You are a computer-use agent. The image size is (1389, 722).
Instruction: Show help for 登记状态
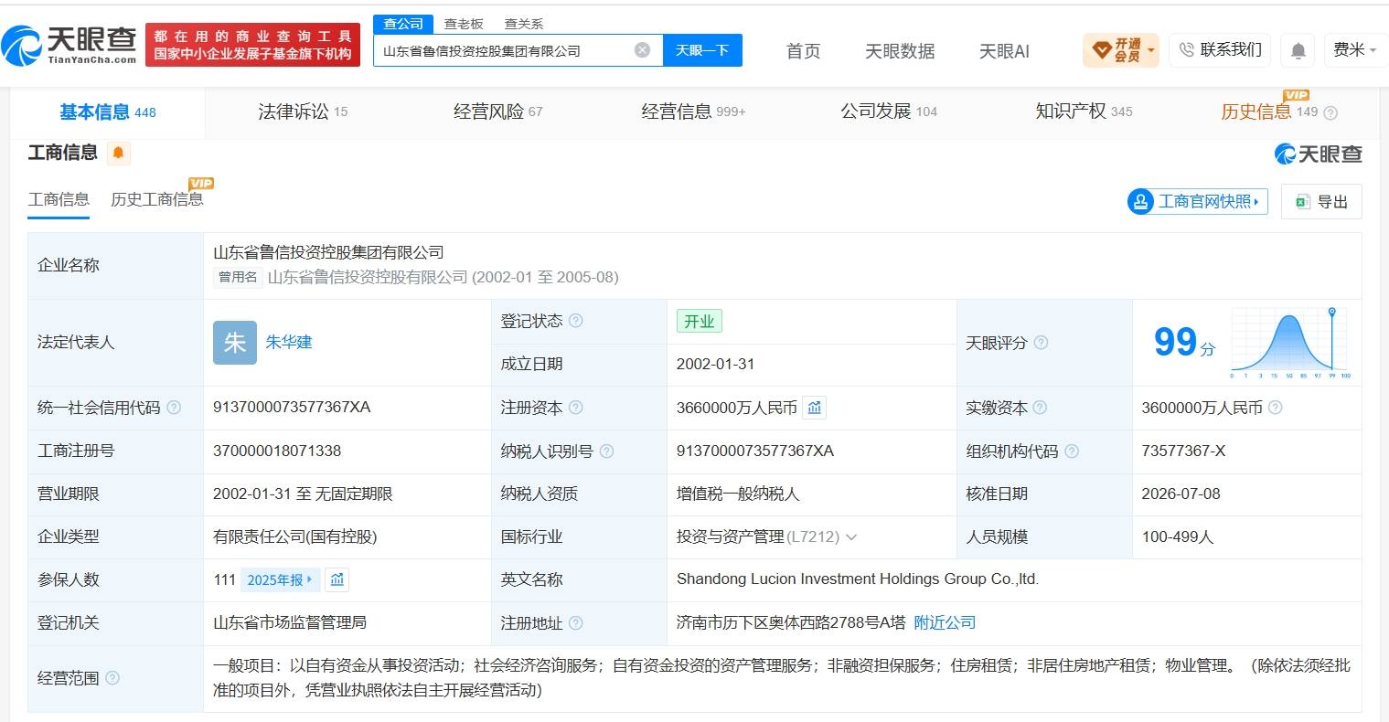click(x=576, y=321)
